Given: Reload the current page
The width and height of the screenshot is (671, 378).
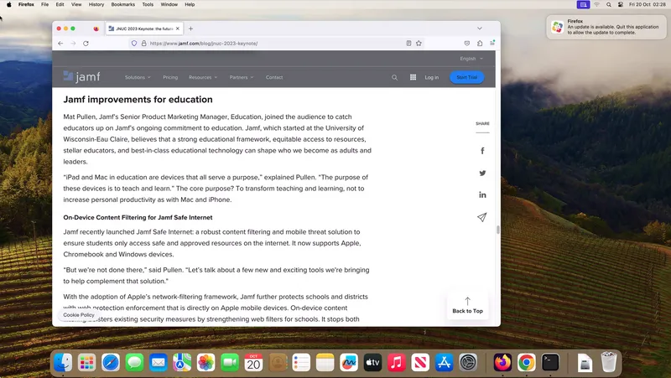Looking at the screenshot, I should point(86,44).
